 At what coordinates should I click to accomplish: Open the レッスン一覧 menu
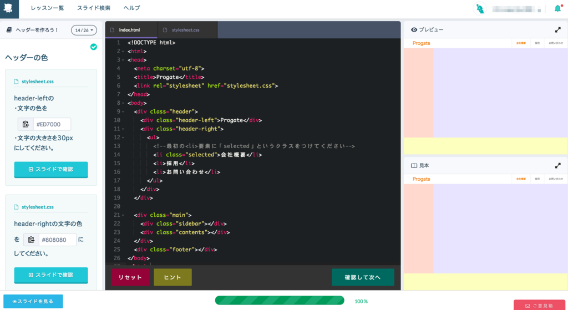(47, 8)
